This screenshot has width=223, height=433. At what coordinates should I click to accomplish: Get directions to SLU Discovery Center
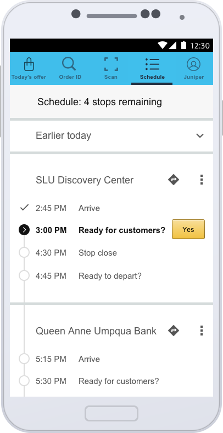click(x=174, y=180)
